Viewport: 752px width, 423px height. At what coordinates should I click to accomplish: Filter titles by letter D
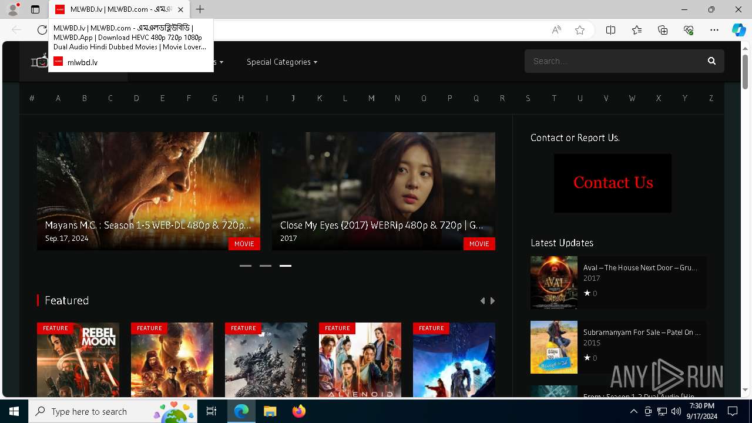136,98
